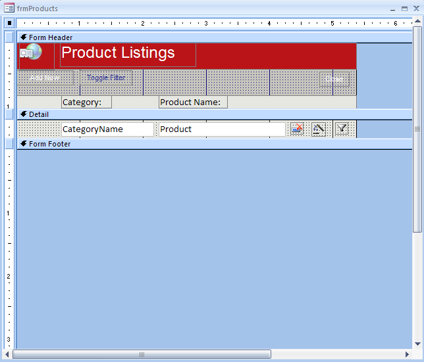424x362 pixels.
Task: Select the Product Name: label
Action: click(193, 102)
